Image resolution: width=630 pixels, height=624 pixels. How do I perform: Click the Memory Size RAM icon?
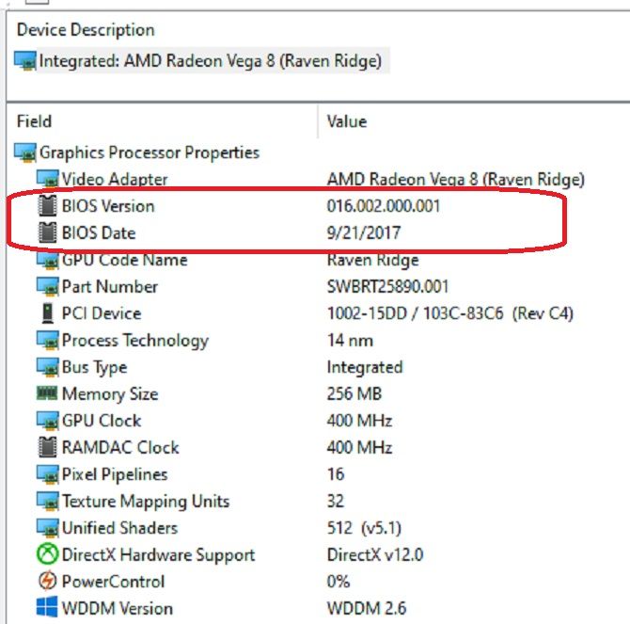click(47, 393)
